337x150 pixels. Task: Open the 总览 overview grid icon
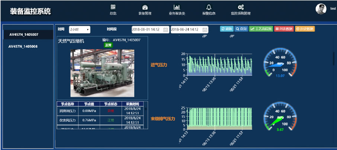[x=113, y=7]
